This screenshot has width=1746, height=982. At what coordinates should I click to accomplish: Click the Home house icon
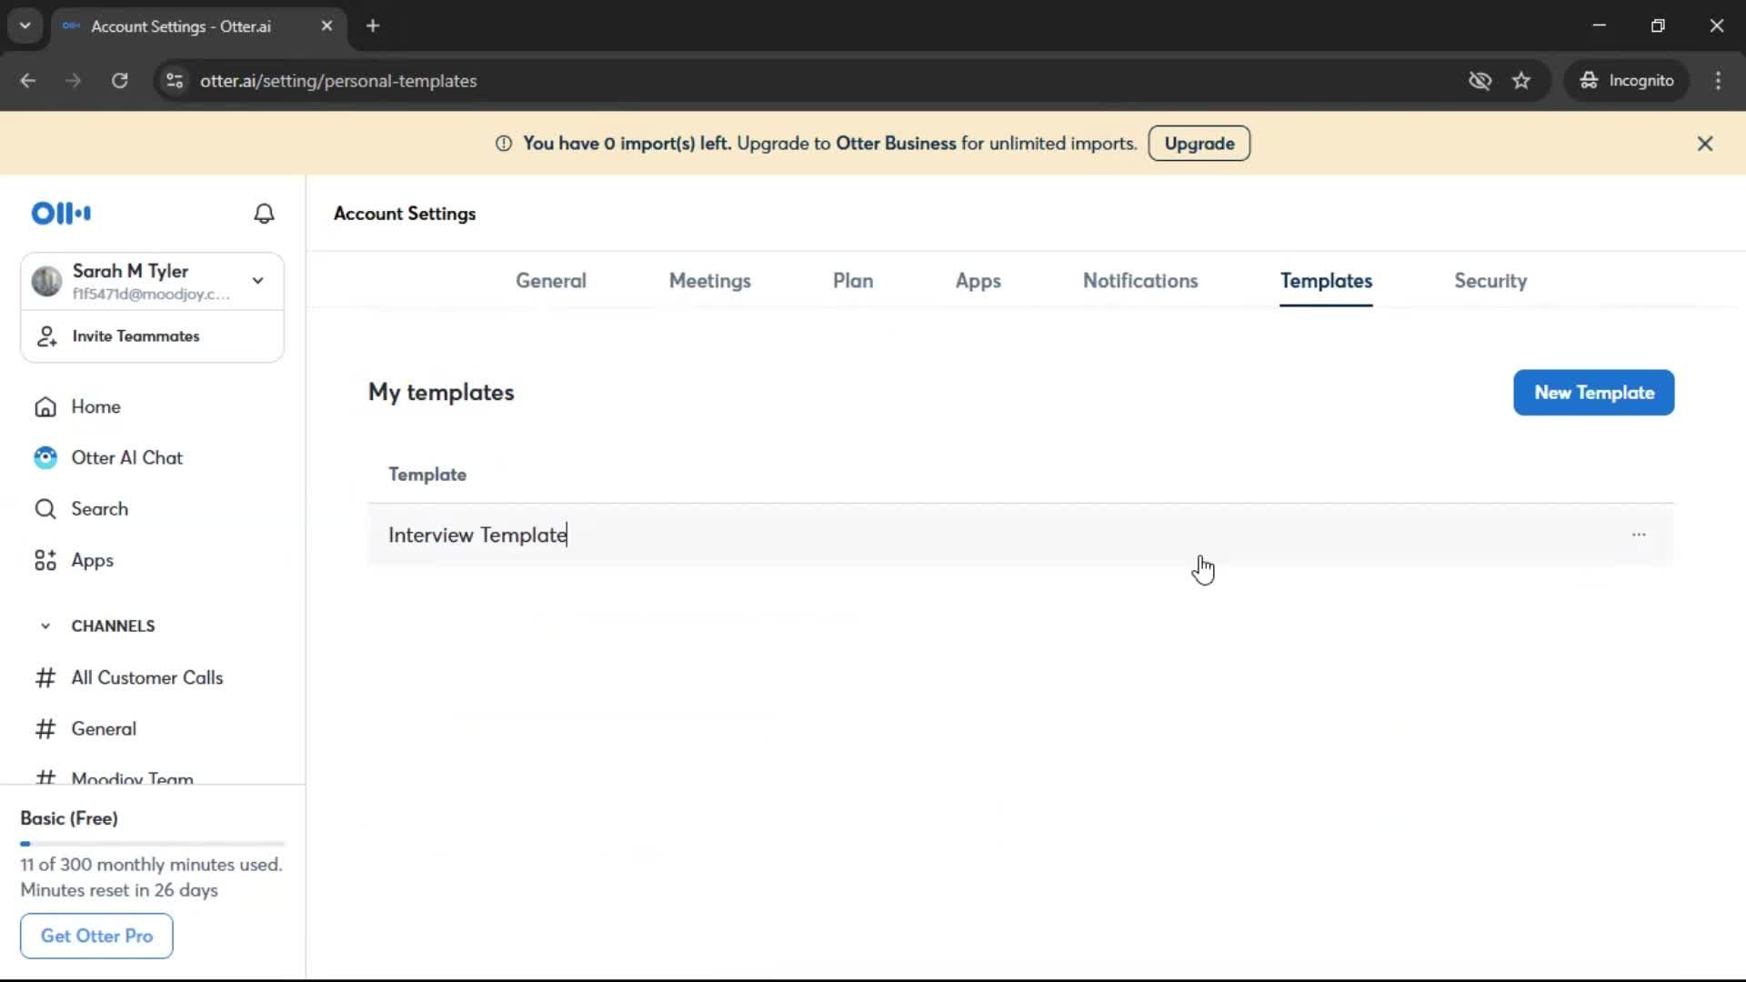[45, 406]
